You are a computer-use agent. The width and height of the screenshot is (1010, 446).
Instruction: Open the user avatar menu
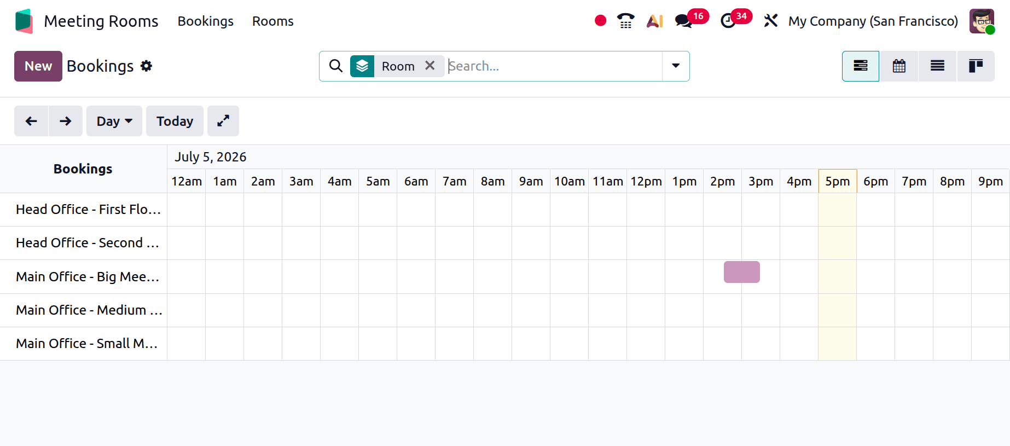pyautogui.click(x=982, y=21)
